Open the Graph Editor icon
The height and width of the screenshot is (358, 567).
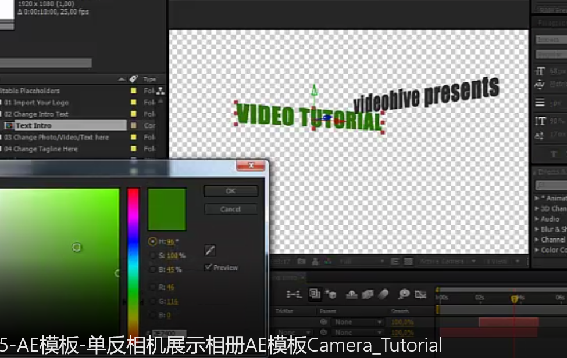[x=420, y=295]
